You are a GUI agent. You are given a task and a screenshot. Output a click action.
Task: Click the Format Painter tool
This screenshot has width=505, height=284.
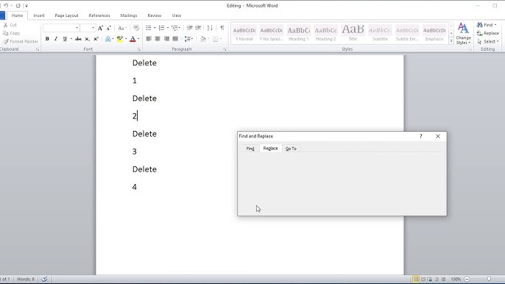(x=21, y=41)
